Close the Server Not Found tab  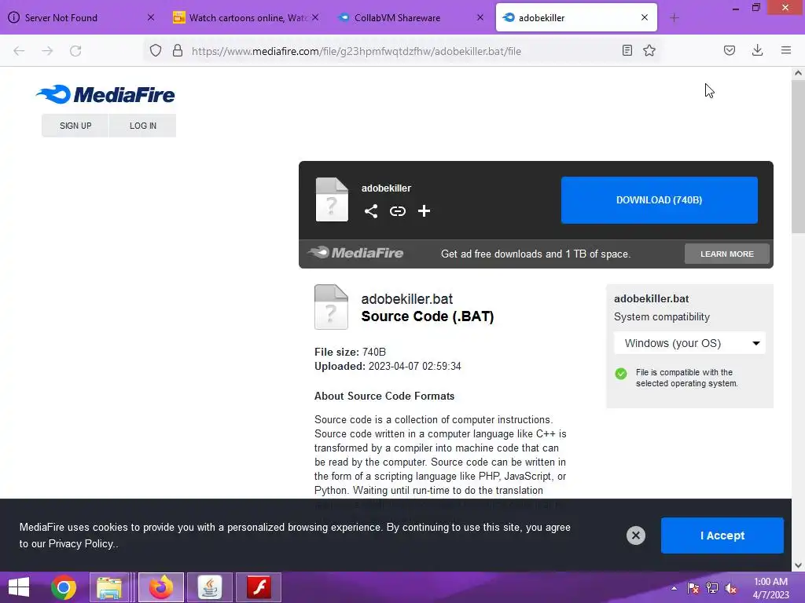click(x=150, y=18)
